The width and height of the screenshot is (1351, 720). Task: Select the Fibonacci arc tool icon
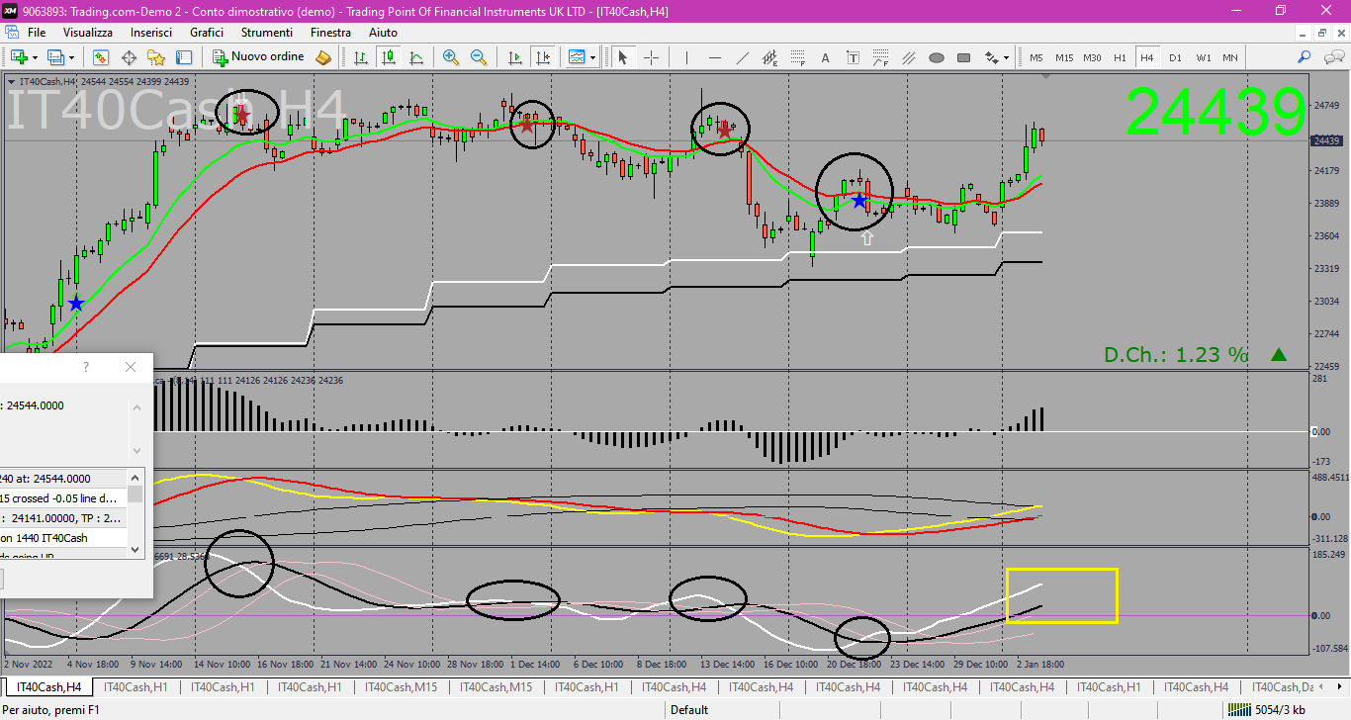[880, 57]
